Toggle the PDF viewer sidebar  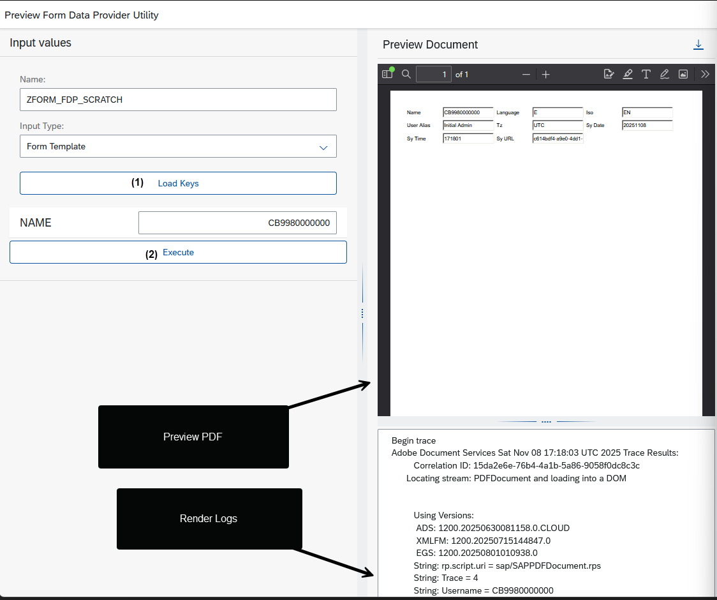coord(387,74)
